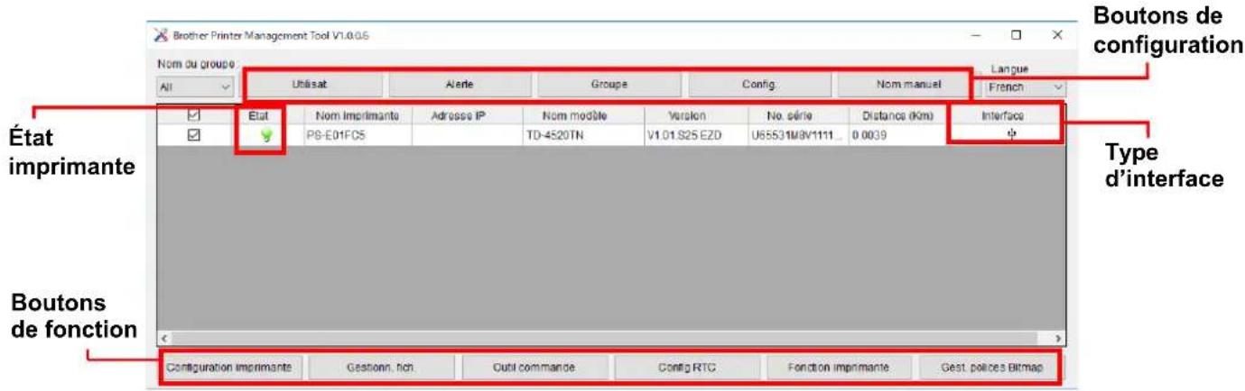Image resolution: width=1245 pixels, height=391 pixels.
Task: Click the green printer status icon
Action: point(266,136)
